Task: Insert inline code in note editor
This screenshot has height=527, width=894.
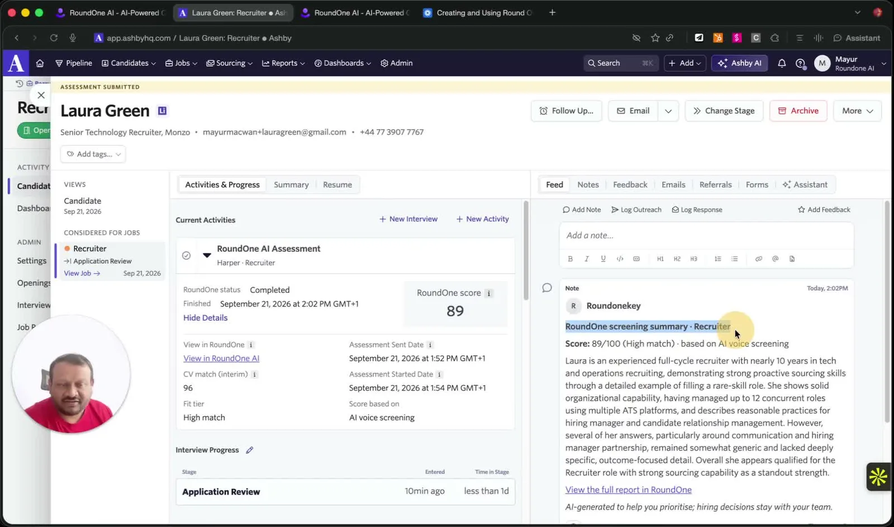Action: click(x=620, y=259)
